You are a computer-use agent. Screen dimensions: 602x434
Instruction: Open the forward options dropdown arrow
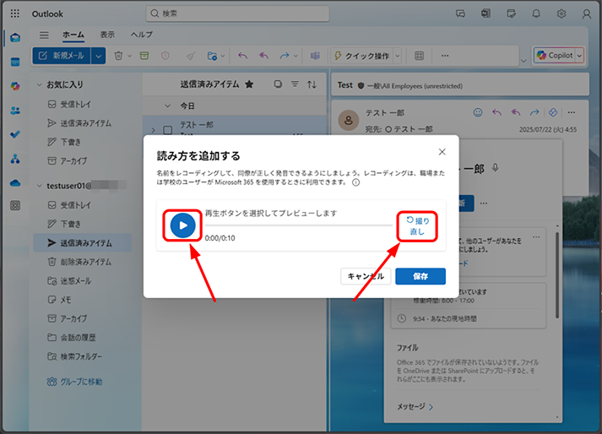click(296, 56)
